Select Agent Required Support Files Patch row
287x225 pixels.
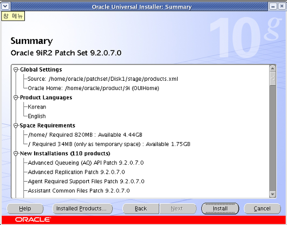coord(86,182)
